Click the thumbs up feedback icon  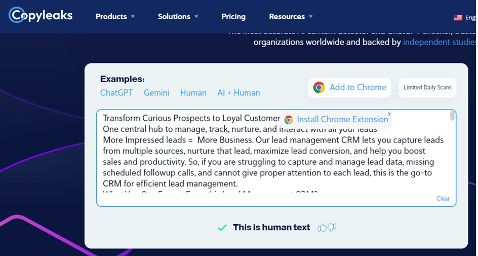pyautogui.click(x=322, y=228)
